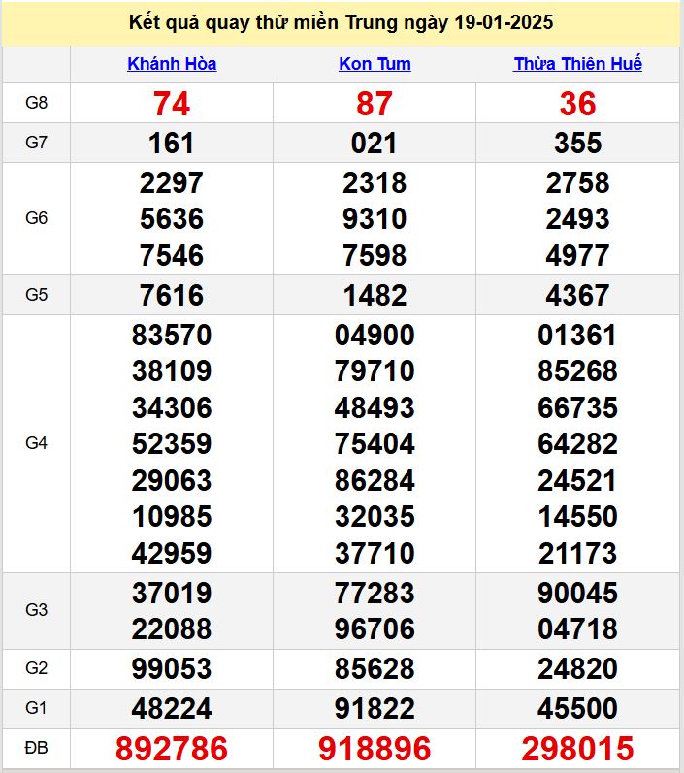The width and height of the screenshot is (684, 773).
Task: Click the G4 prize row label
Action: pos(36,443)
